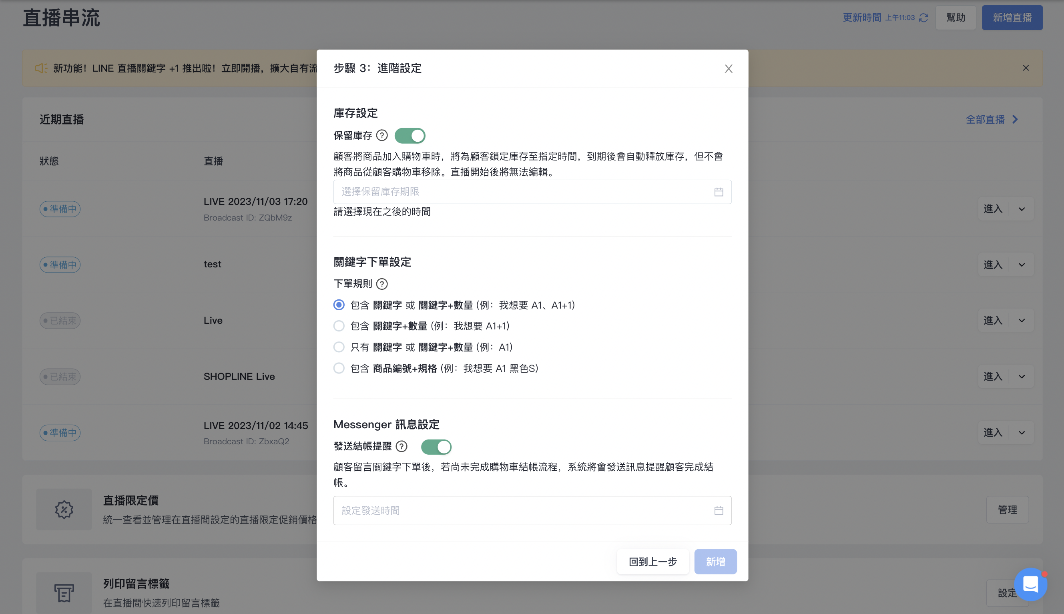Select 包含 關鍵字 或 關鍵字+數量 rule

(339, 305)
